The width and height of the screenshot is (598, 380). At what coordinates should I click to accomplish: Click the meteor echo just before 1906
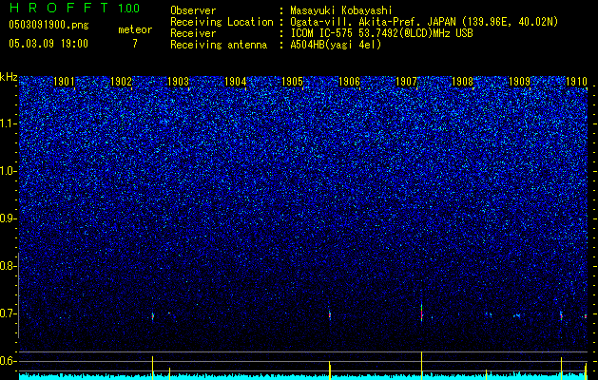[x=330, y=315]
